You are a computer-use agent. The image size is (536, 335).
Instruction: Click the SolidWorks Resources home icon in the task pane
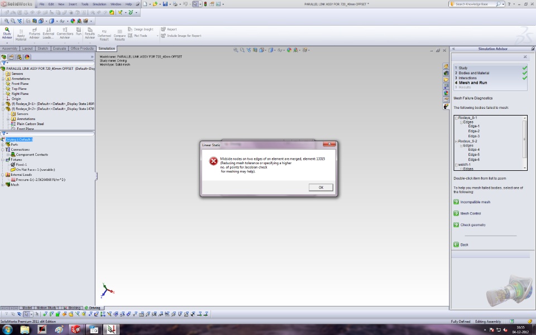pyautogui.click(x=446, y=66)
